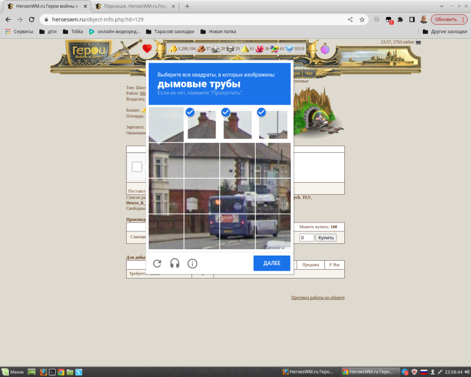The image size is (471, 377).
Task: Switch to the Chrome HeroesWM taskbar window
Action: 371,372
